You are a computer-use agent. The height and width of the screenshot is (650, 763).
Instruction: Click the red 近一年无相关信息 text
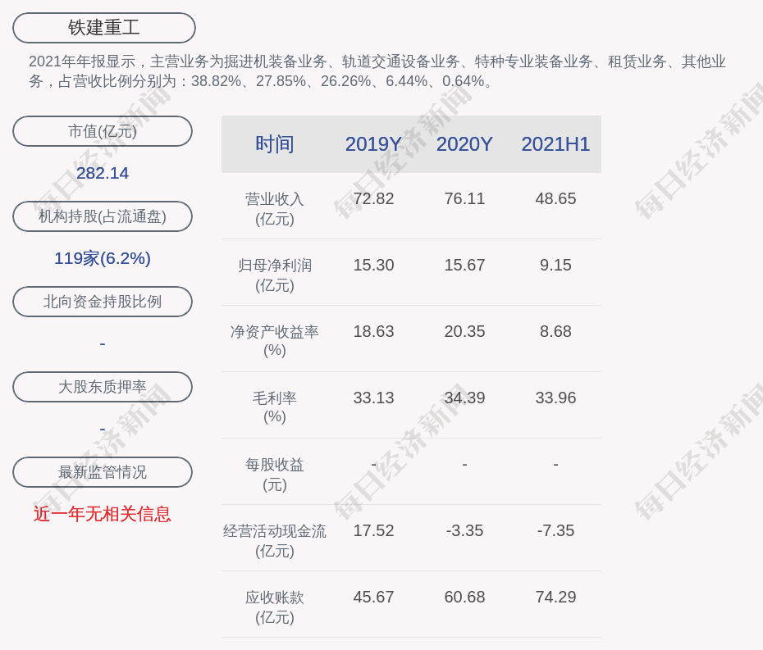click(x=103, y=514)
